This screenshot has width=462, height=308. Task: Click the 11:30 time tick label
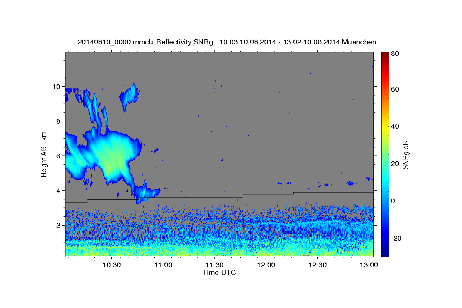tap(214, 265)
